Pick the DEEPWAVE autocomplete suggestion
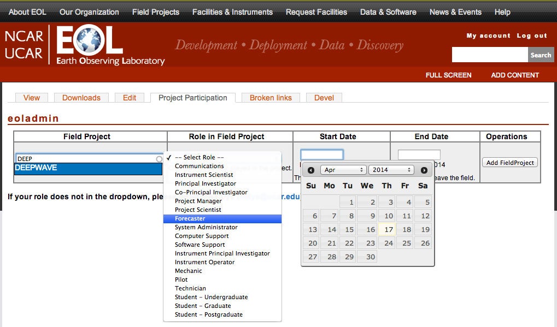557x327 pixels. click(x=88, y=168)
